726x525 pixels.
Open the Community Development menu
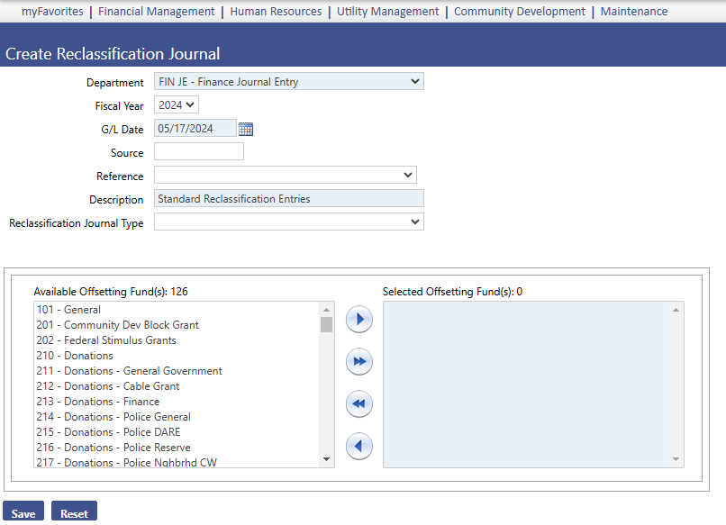[x=520, y=12]
